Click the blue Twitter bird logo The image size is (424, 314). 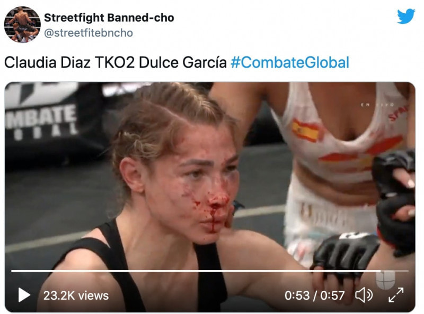coord(406,16)
